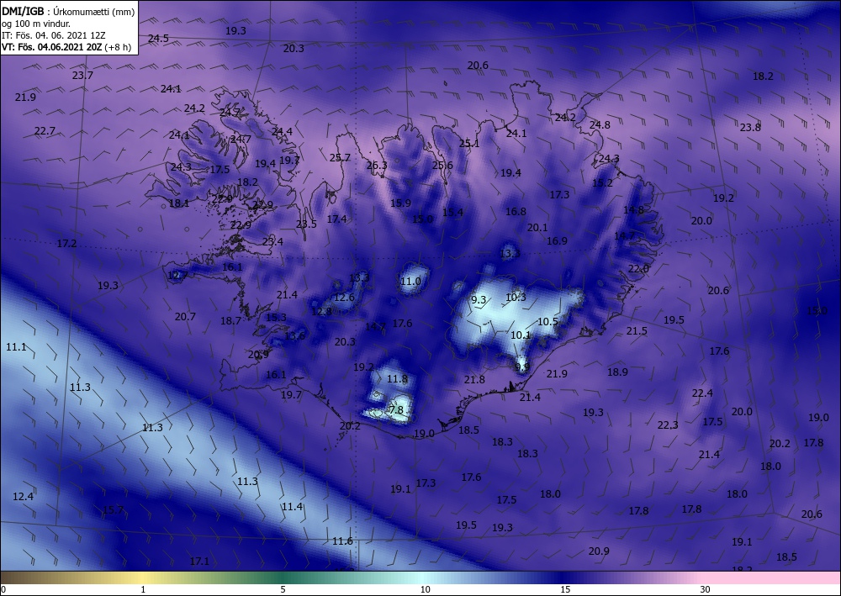841x596 pixels.
Task: Click the 10.3 value label
Action: 516,298
